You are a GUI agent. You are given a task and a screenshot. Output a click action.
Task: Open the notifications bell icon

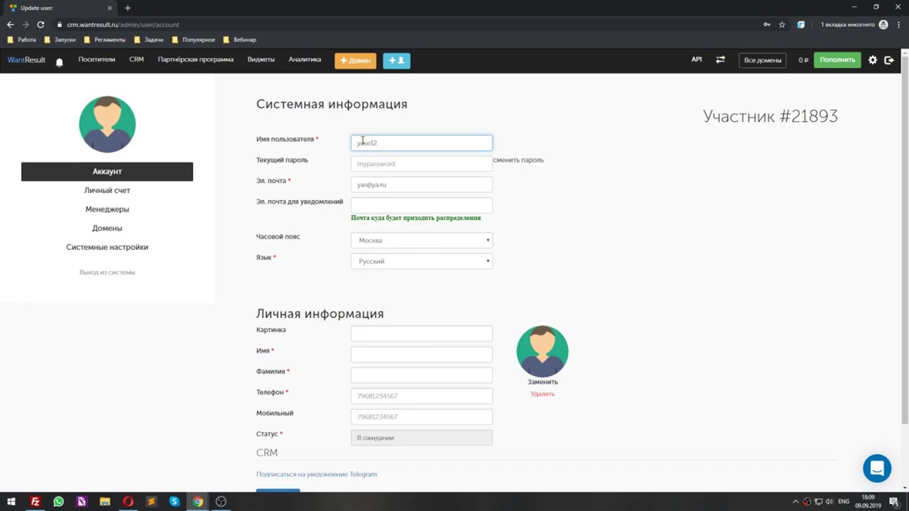[60, 62]
